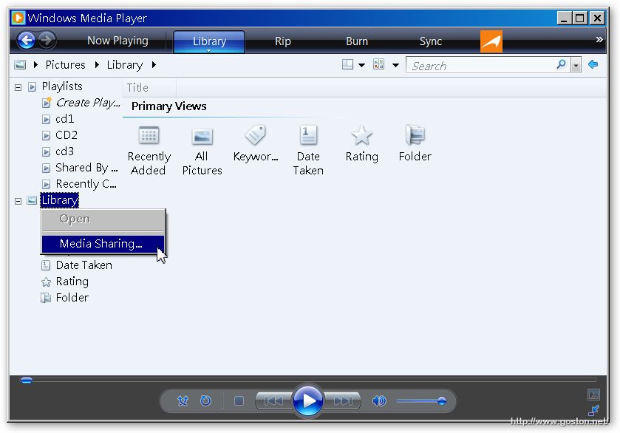Image resolution: width=620 pixels, height=433 pixels.
Task: Switch to the Burn tab
Action: point(357,41)
